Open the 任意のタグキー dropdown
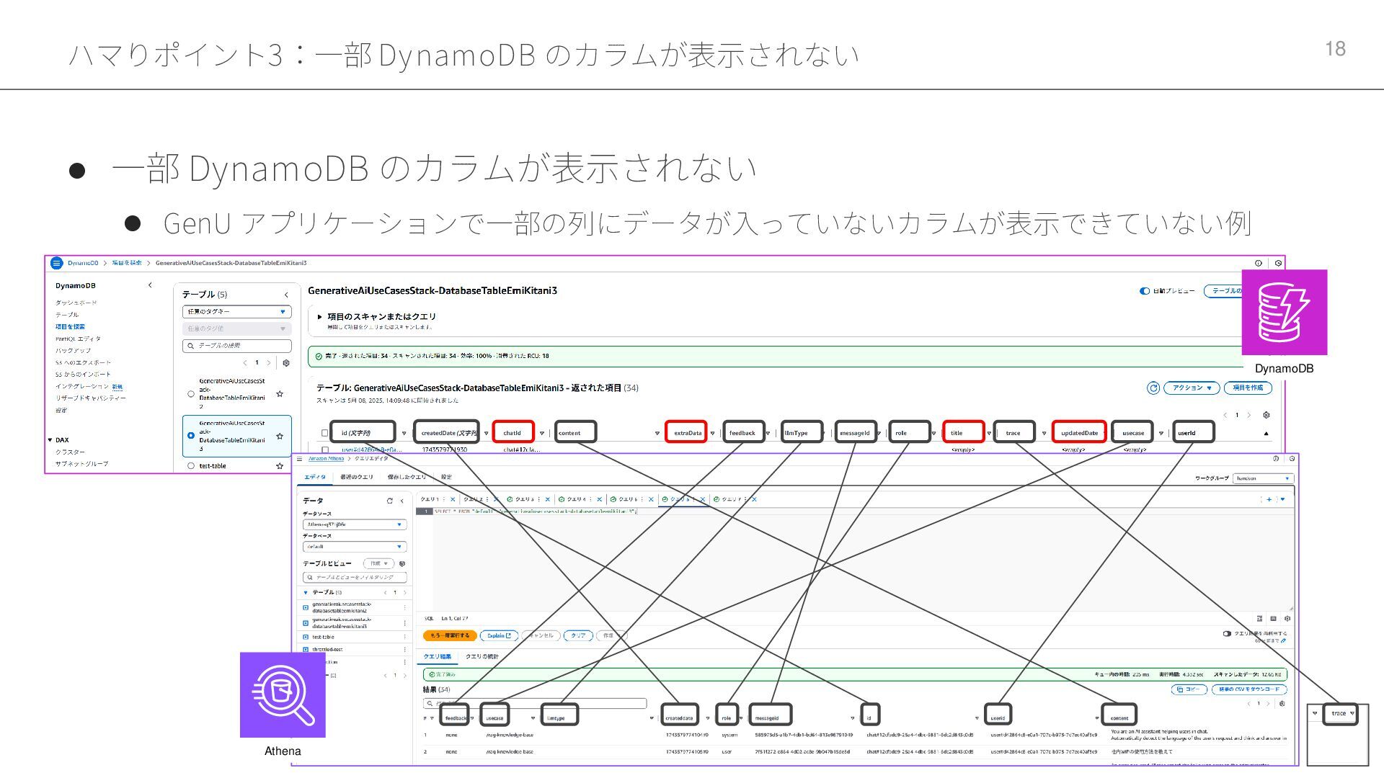 [236, 312]
